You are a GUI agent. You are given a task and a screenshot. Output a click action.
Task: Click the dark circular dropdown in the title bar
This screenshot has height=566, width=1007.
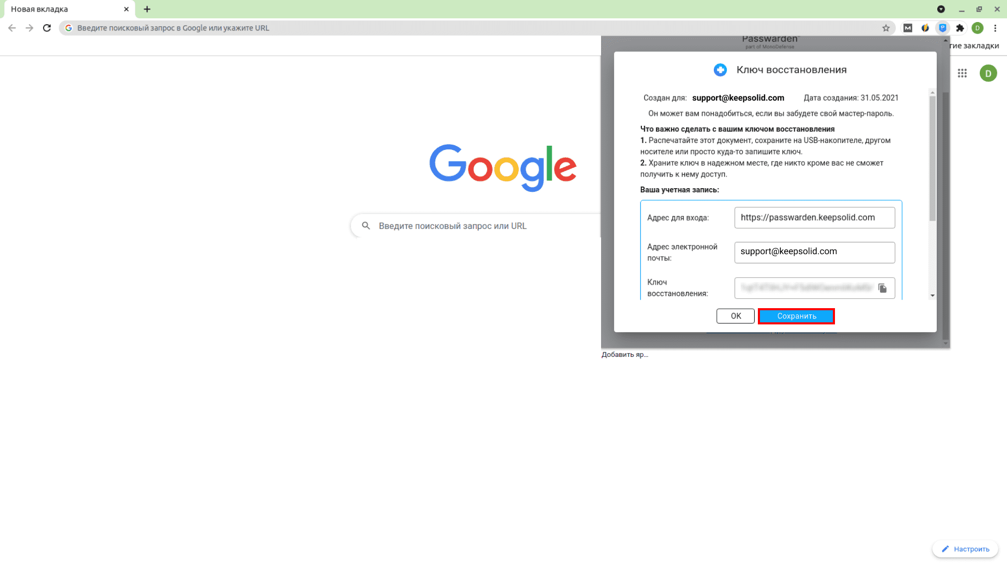pyautogui.click(x=941, y=9)
